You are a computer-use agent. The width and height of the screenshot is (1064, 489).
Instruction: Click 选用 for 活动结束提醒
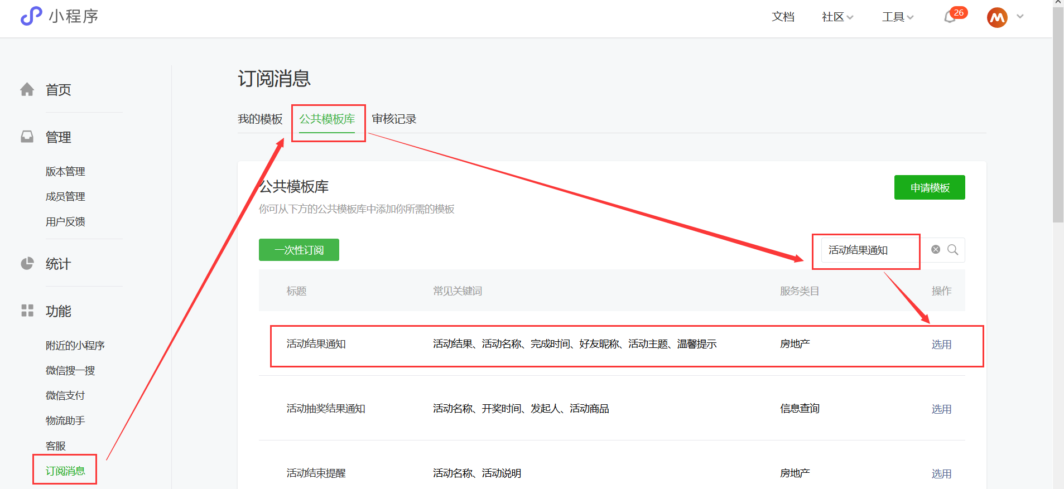click(x=941, y=474)
